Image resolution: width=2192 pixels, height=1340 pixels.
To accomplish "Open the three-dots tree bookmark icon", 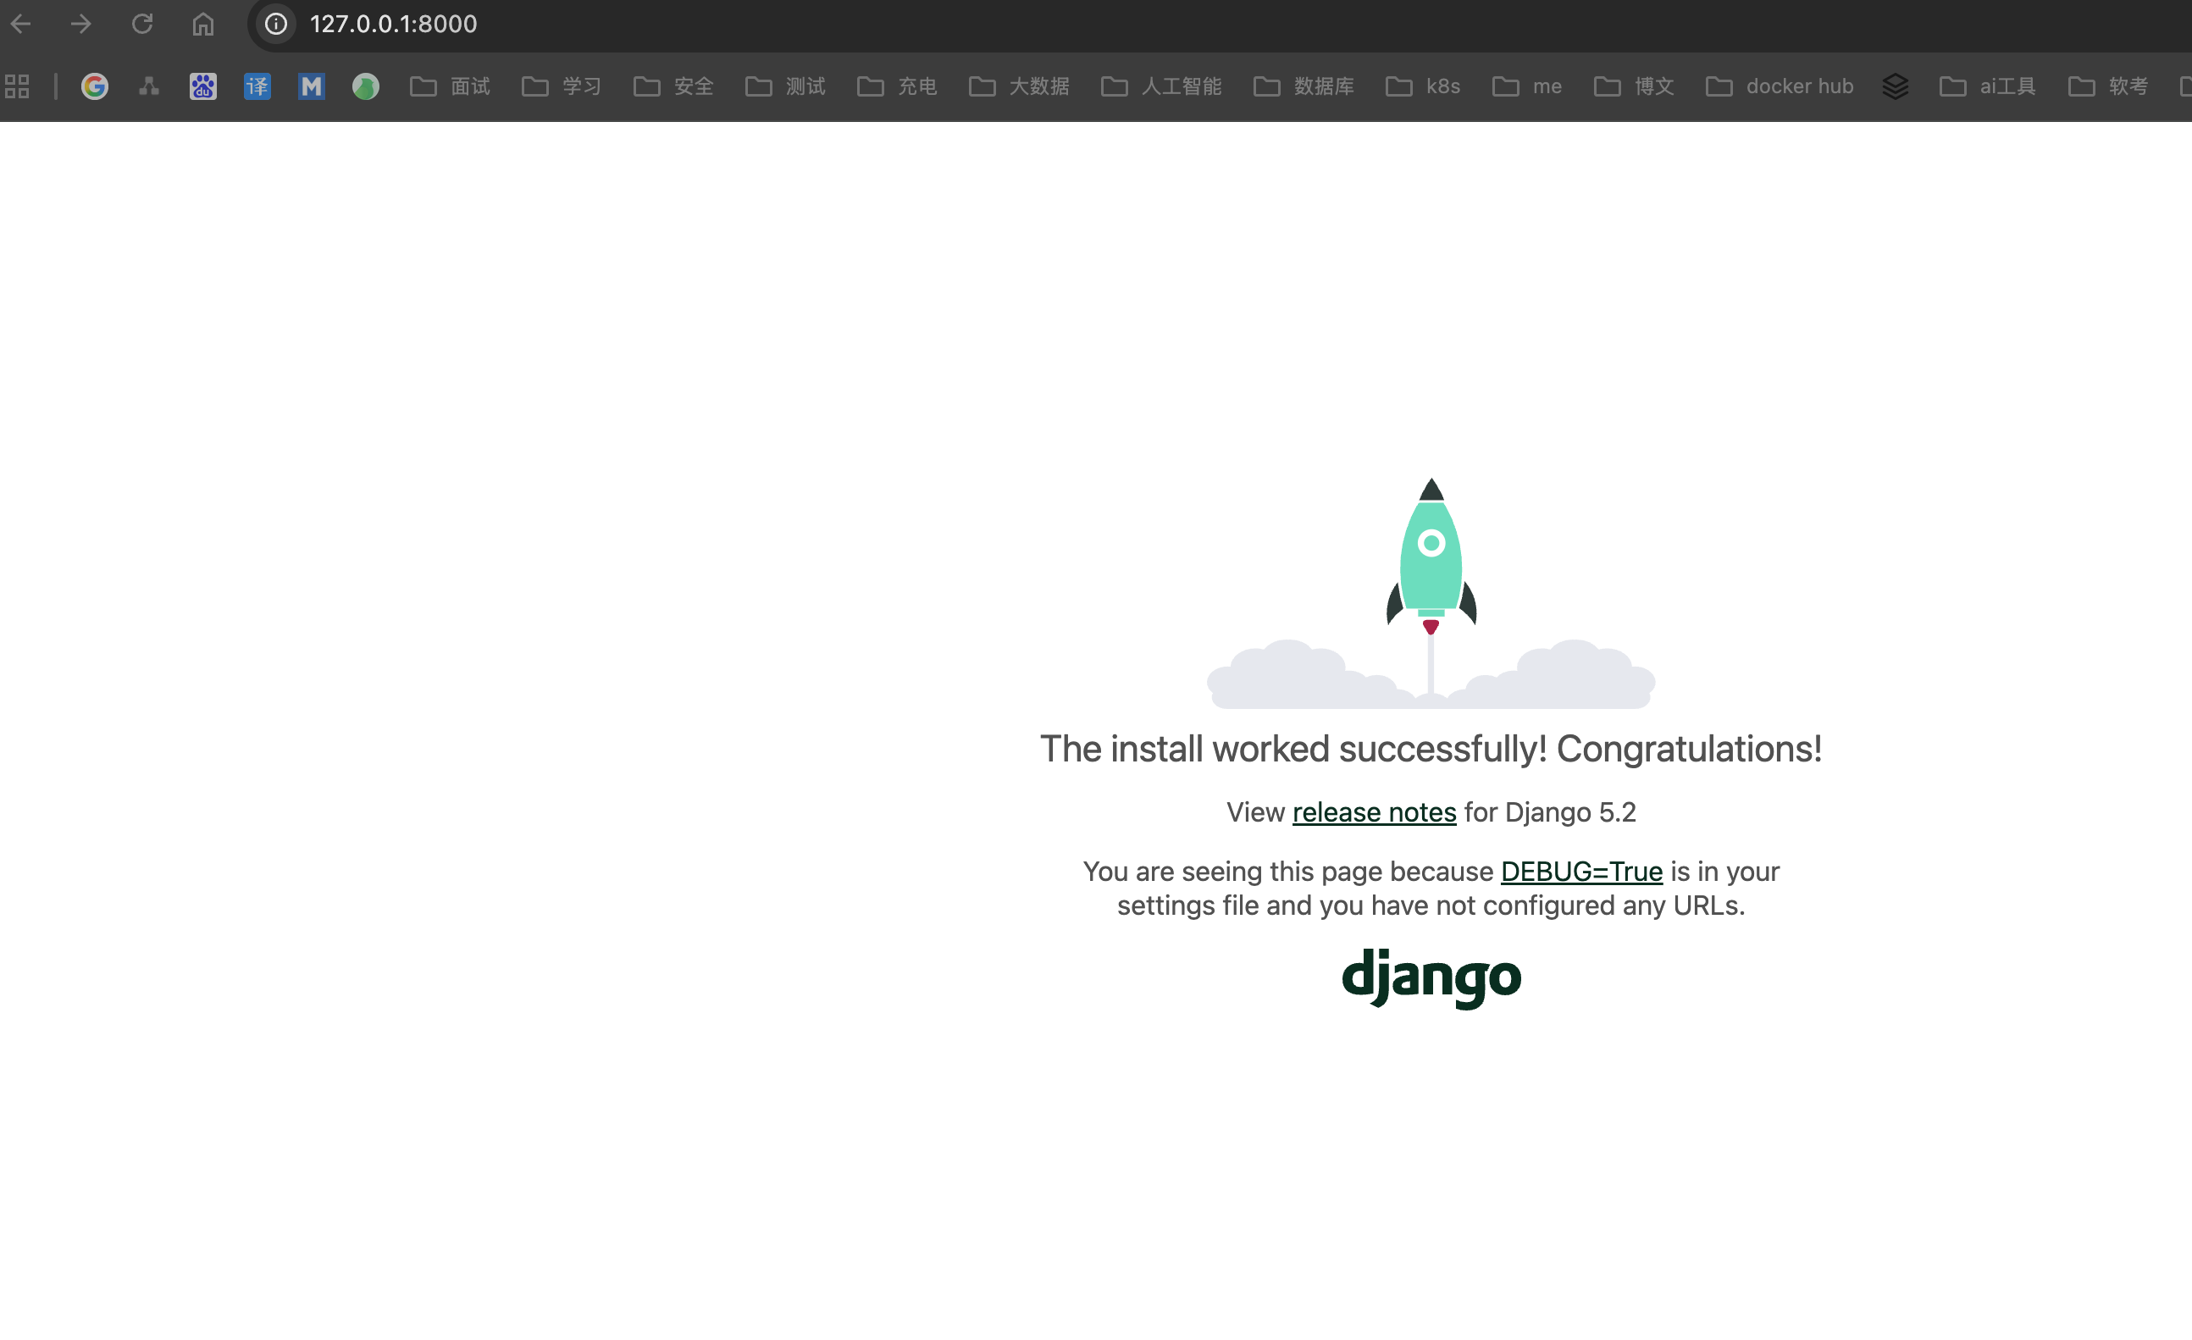I will pyautogui.click(x=149, y=86).
